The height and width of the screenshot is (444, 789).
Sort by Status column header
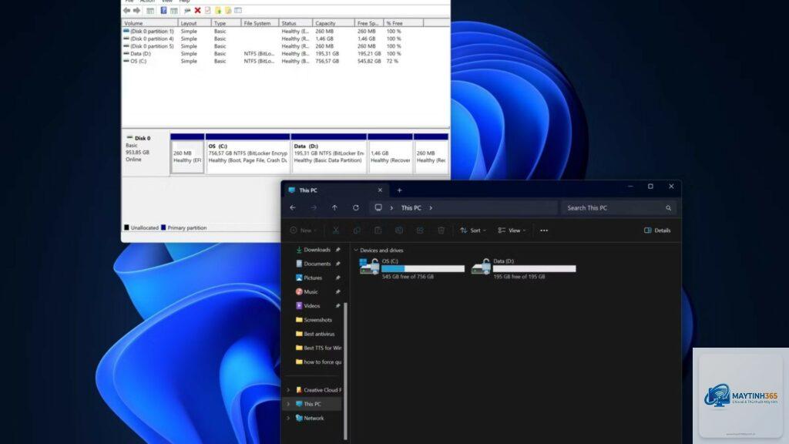[x=295, y=23]
